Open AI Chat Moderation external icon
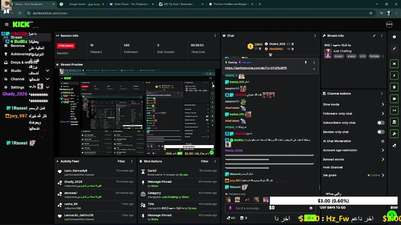 tap(383, 141)
